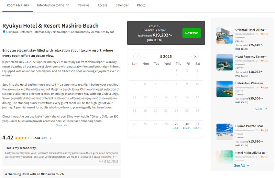This screenshot has width=275, height=178.
Task: Open the Photo tab
Action: point(141,5)
